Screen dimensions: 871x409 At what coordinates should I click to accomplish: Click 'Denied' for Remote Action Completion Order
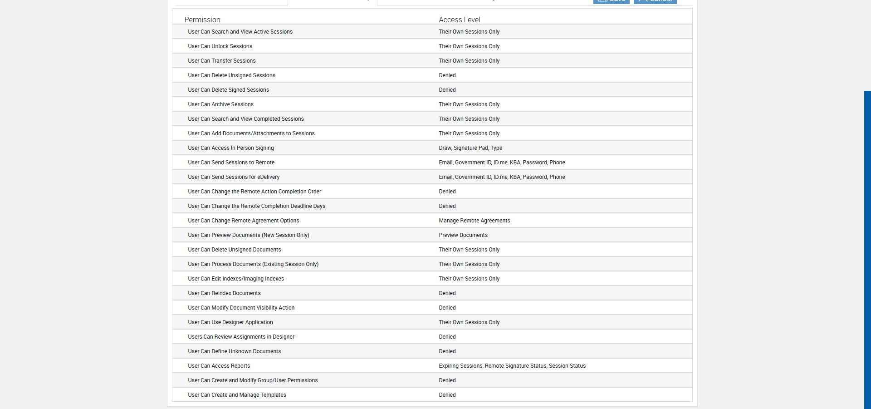point(447,192)
